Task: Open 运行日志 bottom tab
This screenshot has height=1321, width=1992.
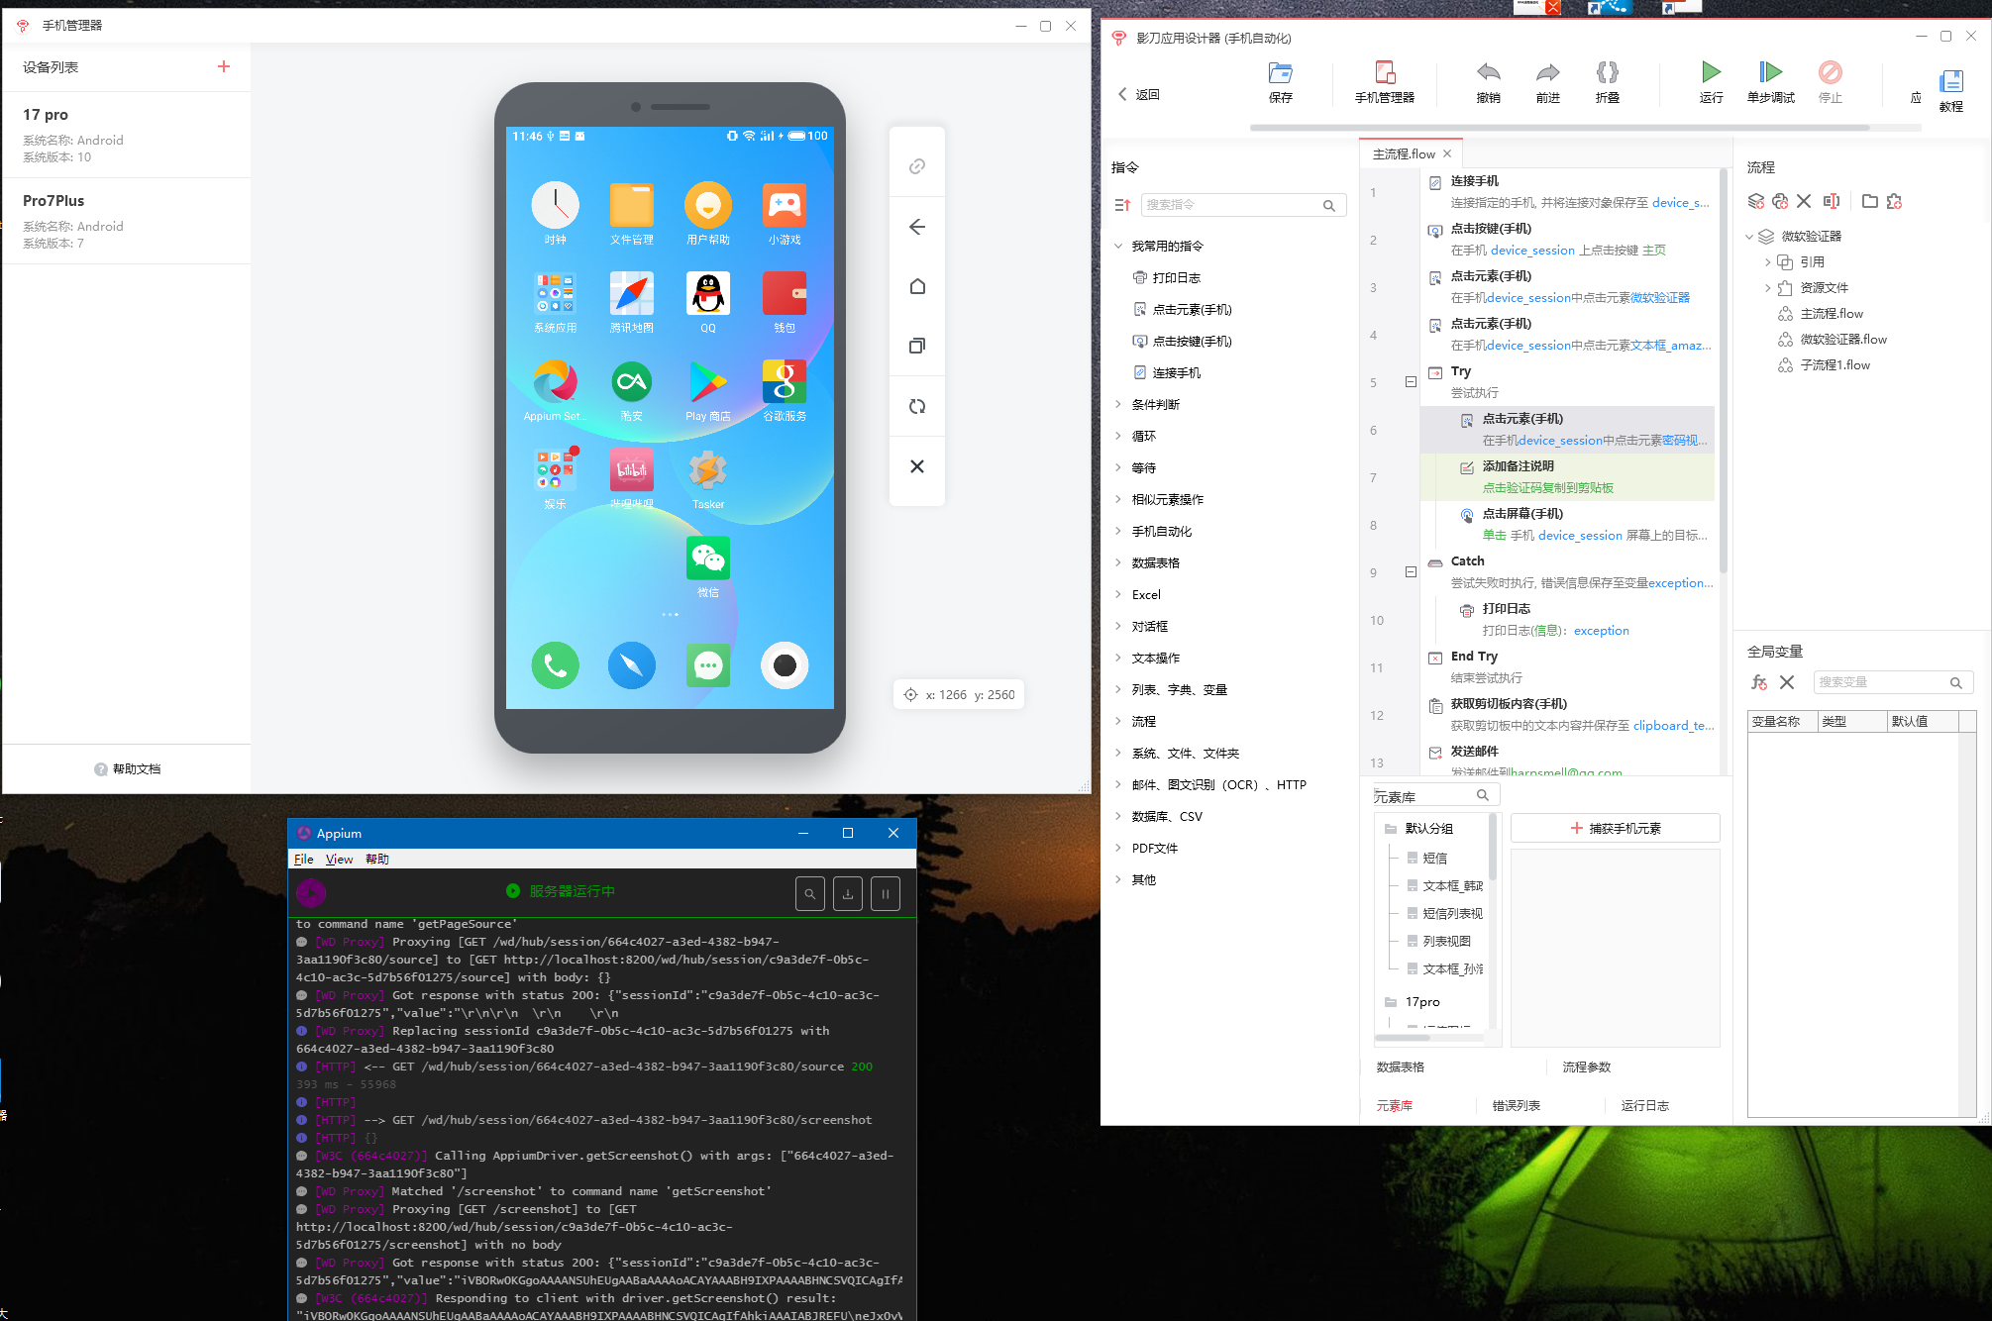Action: point(1644,1105)
